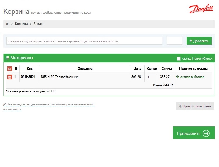The height and width of the screenshot is (167, 219).
Task: Click the Продолжить button
Action: 194,133
